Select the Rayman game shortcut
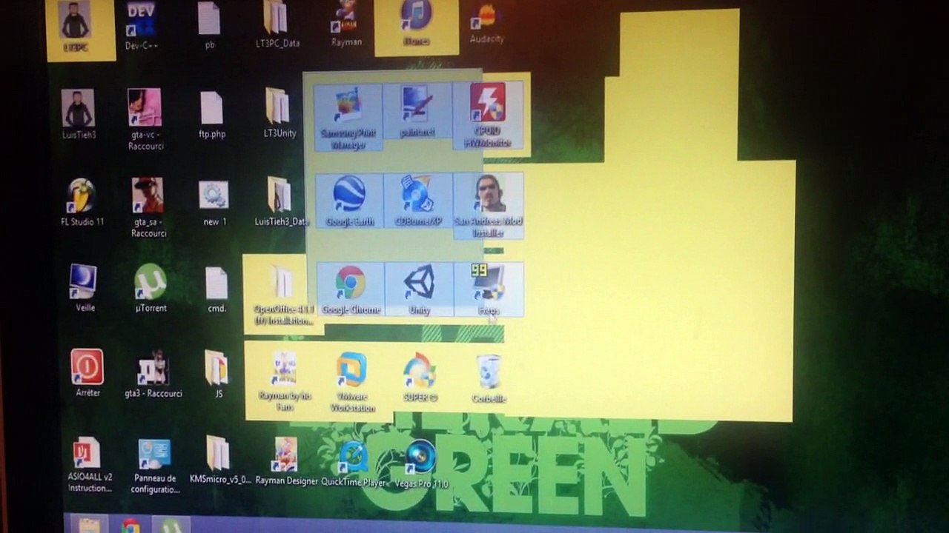Screen dimensions: 949x533 click(x=346, y=23)
